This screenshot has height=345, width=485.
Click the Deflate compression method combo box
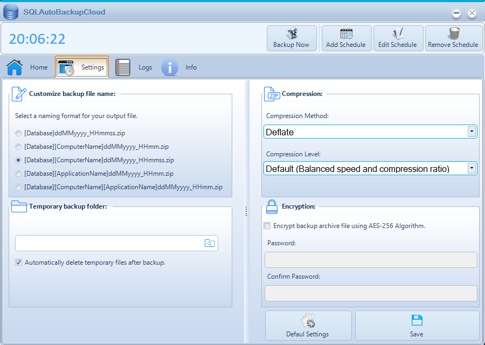(x=370, y=132)
